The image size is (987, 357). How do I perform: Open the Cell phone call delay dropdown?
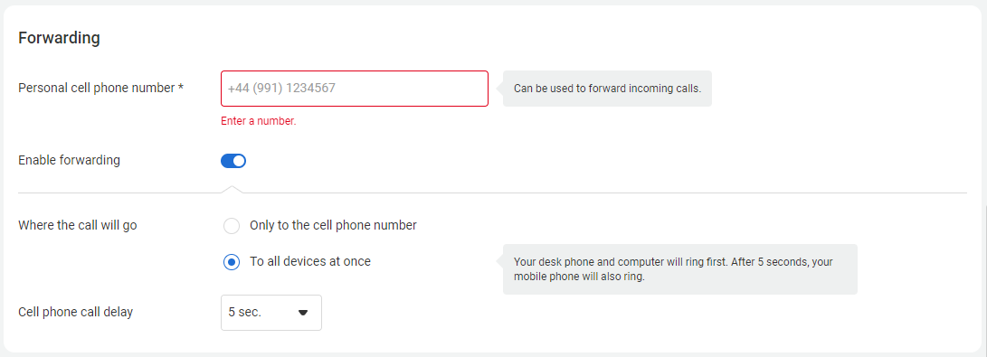click(x=271, y=313)
